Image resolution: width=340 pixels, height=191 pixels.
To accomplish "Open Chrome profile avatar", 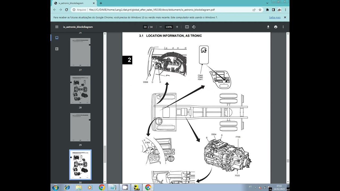I will [279, 10].
